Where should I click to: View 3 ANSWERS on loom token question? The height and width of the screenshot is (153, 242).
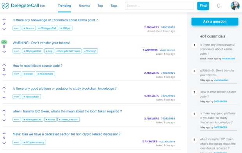click(151, 119)
